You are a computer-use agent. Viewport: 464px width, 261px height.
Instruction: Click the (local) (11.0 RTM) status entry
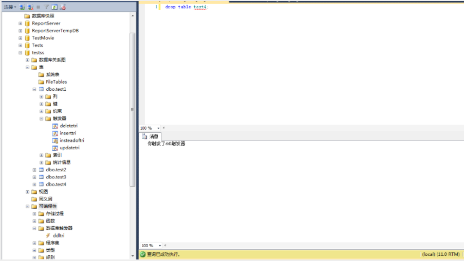441,254
